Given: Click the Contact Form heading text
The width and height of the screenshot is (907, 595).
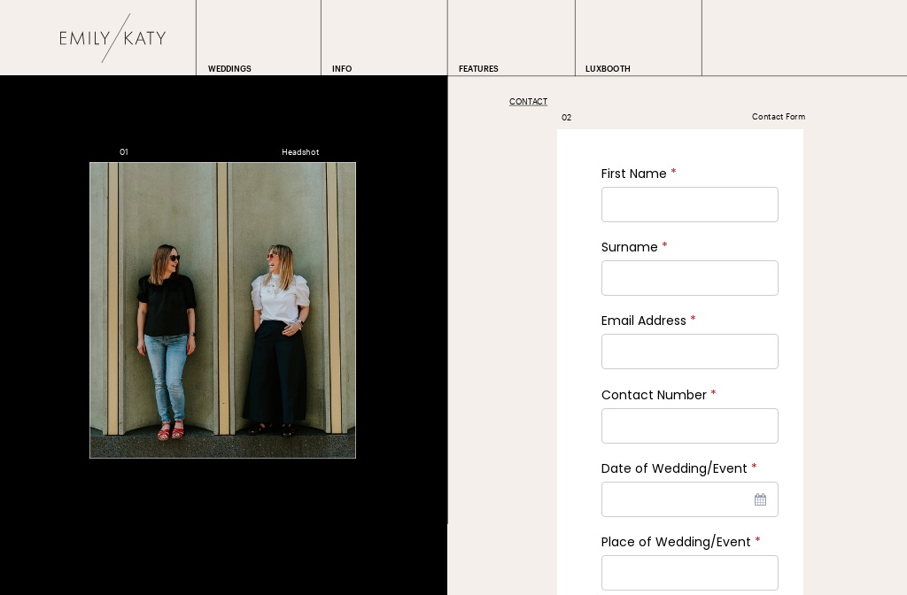Looking at the screenshot, I should point(778,117).
